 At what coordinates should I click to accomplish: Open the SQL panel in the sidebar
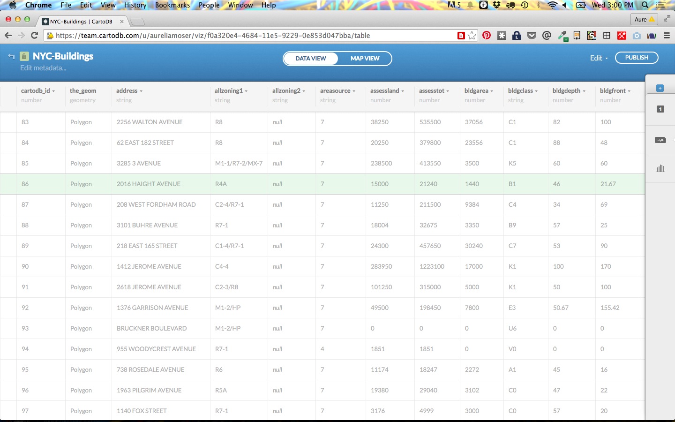(660, 140)
